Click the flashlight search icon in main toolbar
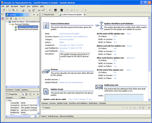This screenshot has height=123, width=152. coord(50,10)
